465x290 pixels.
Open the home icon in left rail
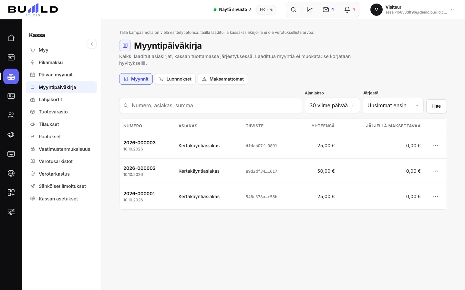pyautogui.click(x=11, y=38)
